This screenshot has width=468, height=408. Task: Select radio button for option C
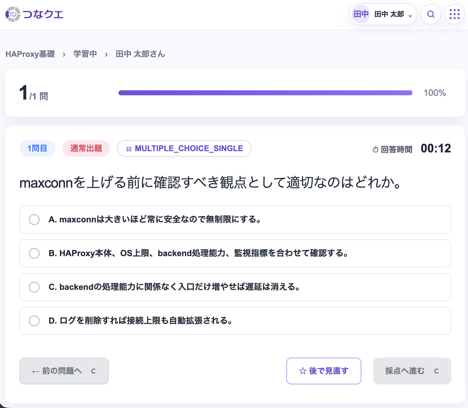34,287
